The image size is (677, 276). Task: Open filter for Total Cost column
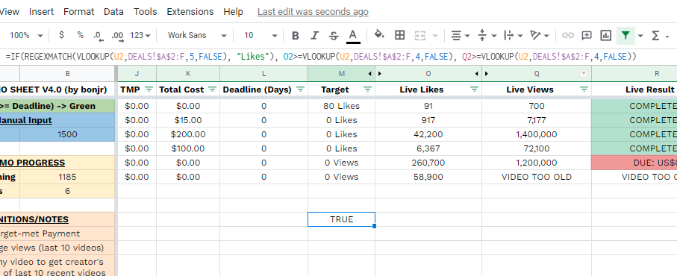213,90
